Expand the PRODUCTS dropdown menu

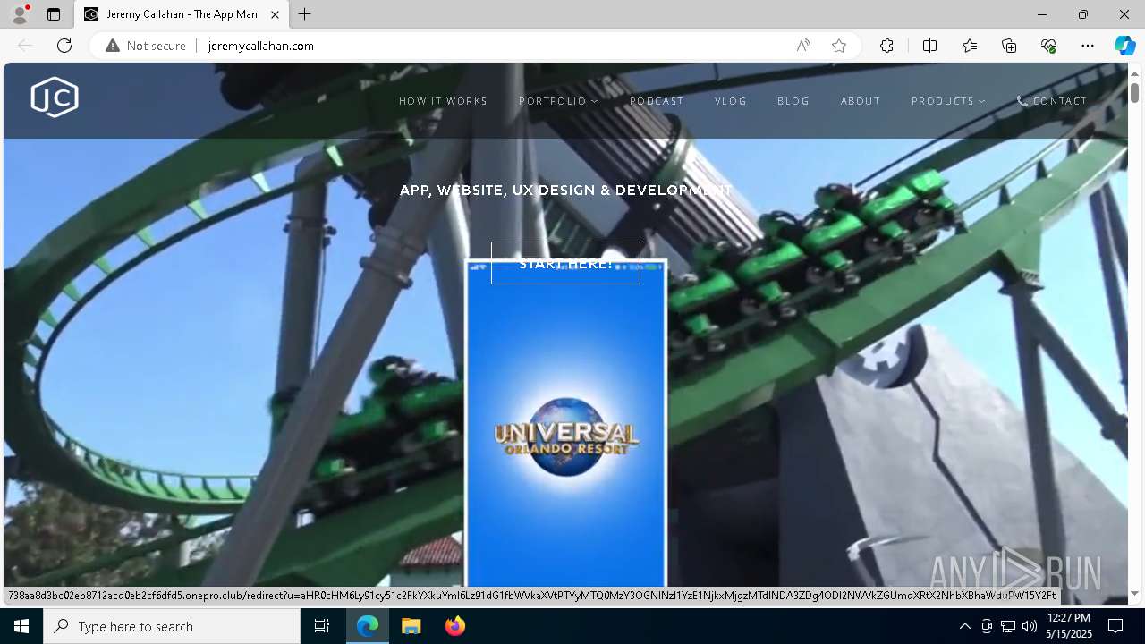tap(948, 101)
